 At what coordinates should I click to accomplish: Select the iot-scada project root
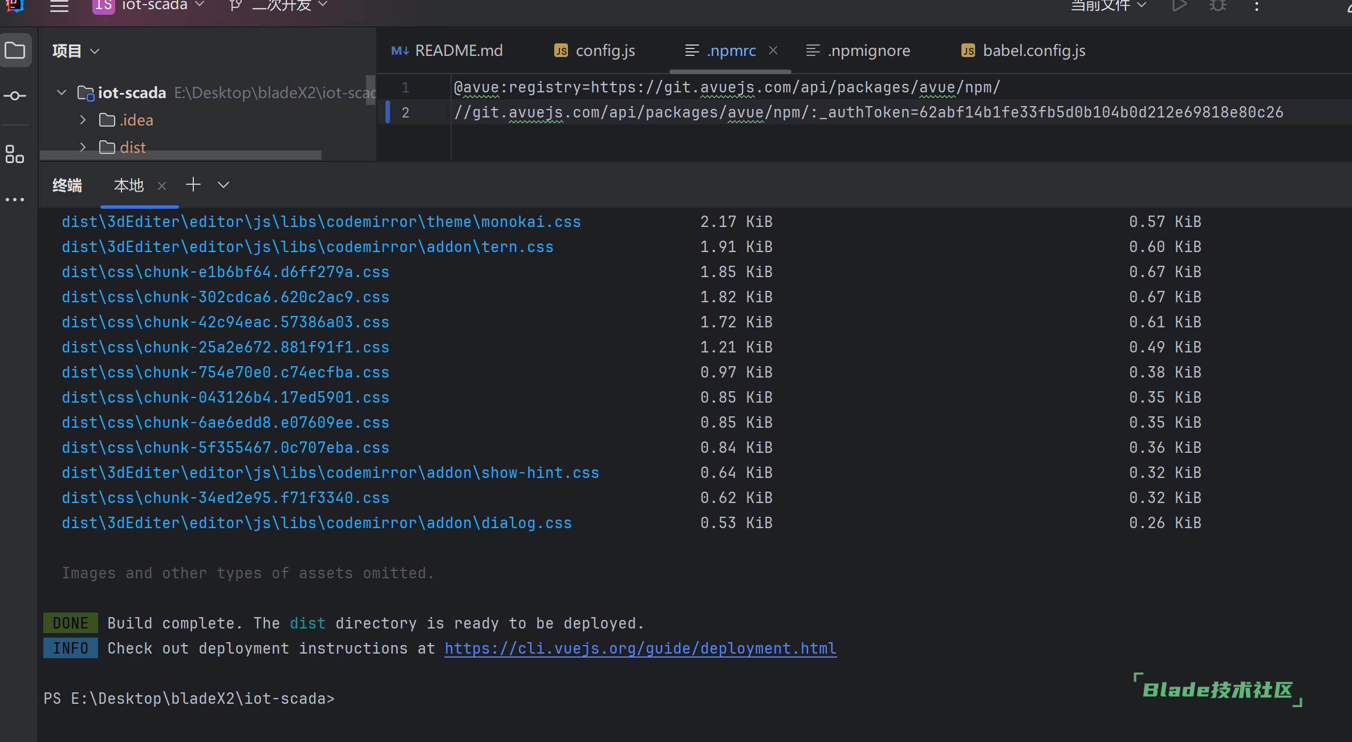click(132, 92)
